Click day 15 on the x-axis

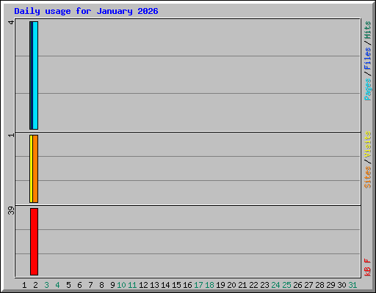pos(176,285)
